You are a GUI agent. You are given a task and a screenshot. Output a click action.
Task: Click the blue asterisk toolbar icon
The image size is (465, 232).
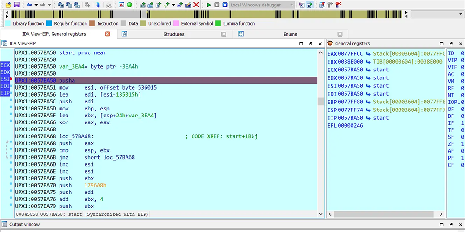(180, 5)
